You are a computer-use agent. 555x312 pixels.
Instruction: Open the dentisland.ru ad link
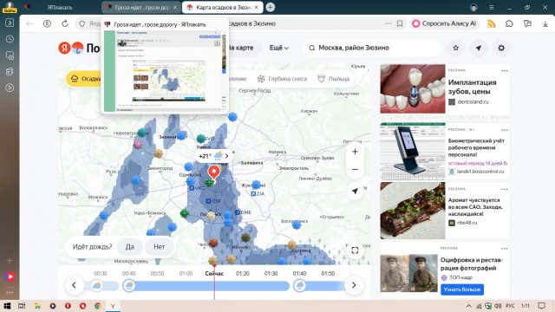coord(473,102)
